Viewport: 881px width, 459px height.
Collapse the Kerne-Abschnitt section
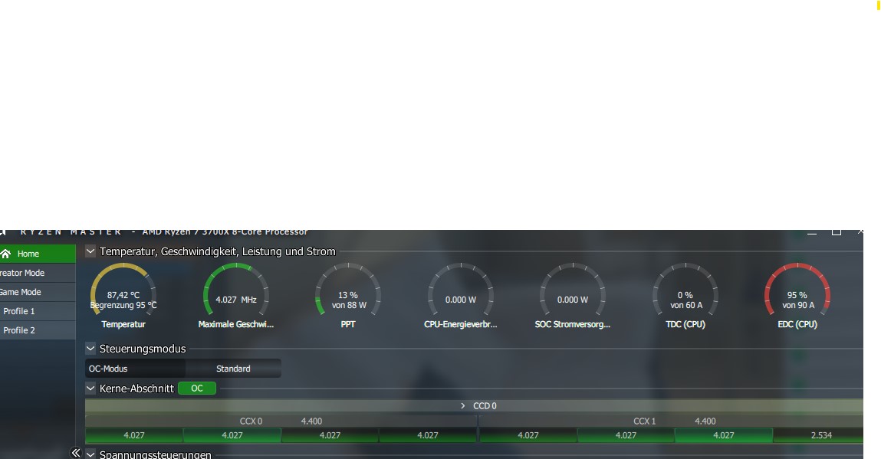90,389
